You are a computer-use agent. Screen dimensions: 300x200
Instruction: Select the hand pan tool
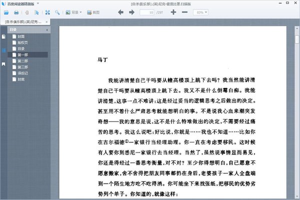[27, 12]
